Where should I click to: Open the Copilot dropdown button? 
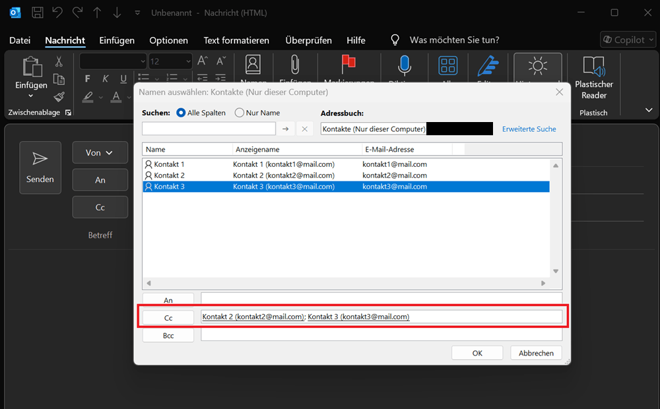(x=628, y=40)
